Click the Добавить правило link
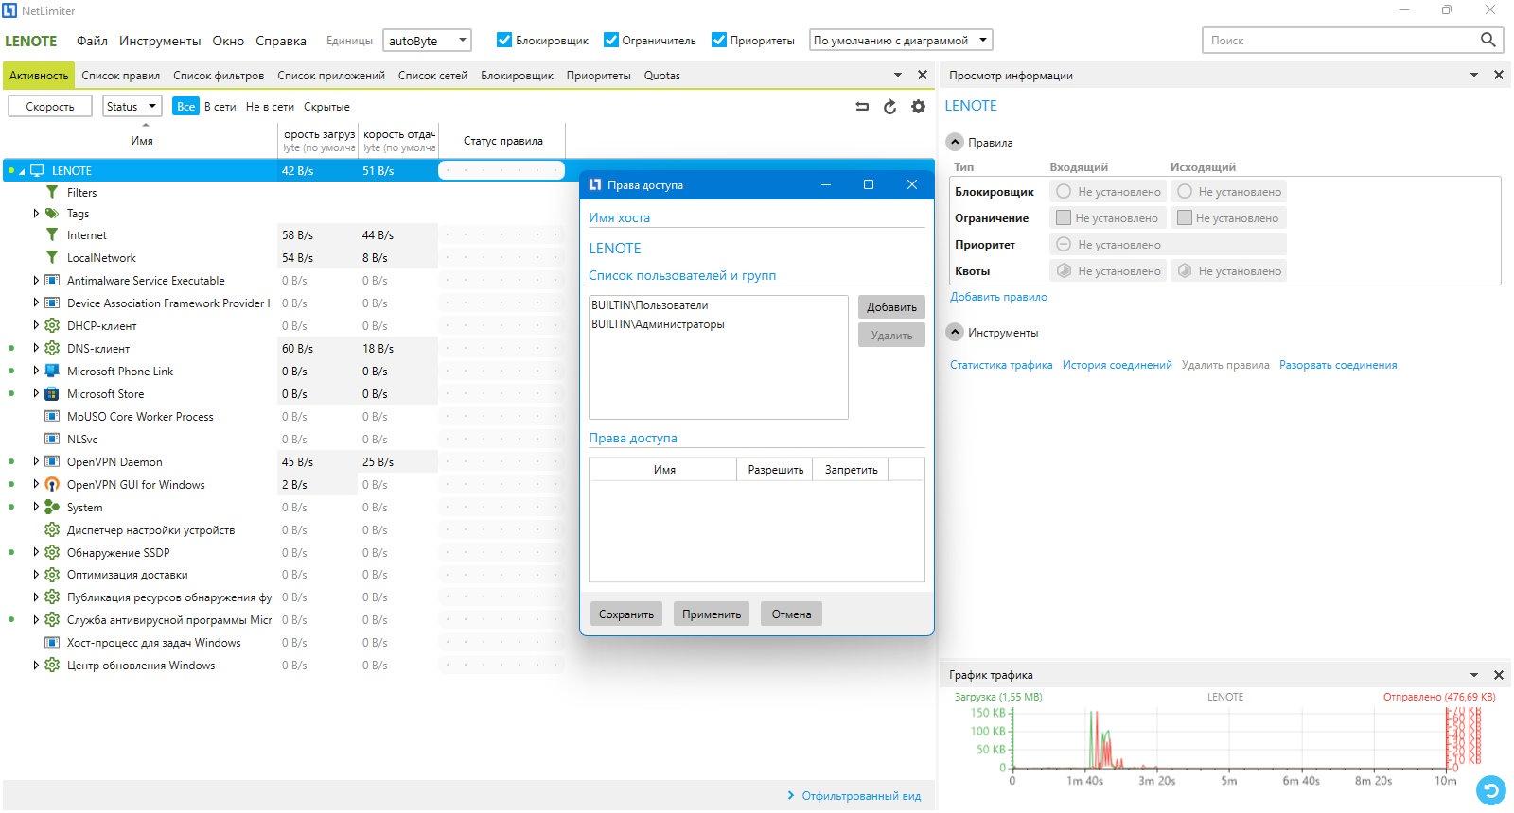This screenshot has width=1514, height=813. [998, 297]
